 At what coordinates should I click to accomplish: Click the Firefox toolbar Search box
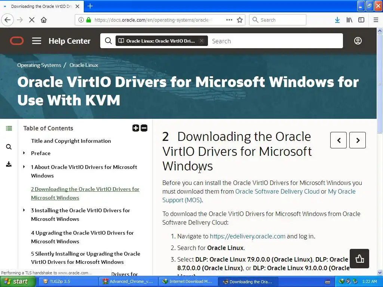click(278, 20)
